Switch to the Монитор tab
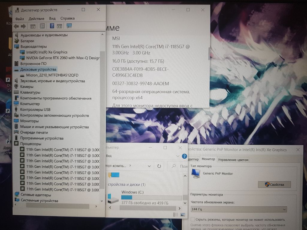307x230 pixels. (x=208, y=159)
